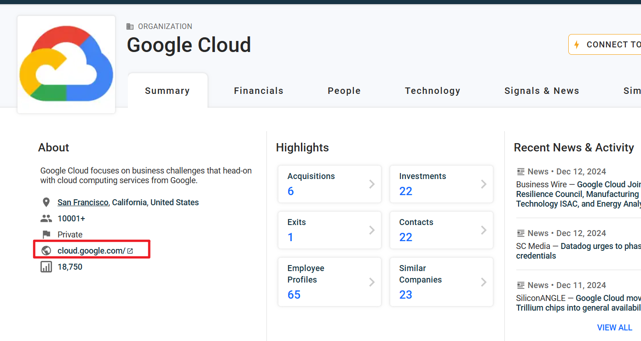The height and width of the screenshot is (341, 641).
Task: Click the Google Cloud description paragraph
Action: 146,175
